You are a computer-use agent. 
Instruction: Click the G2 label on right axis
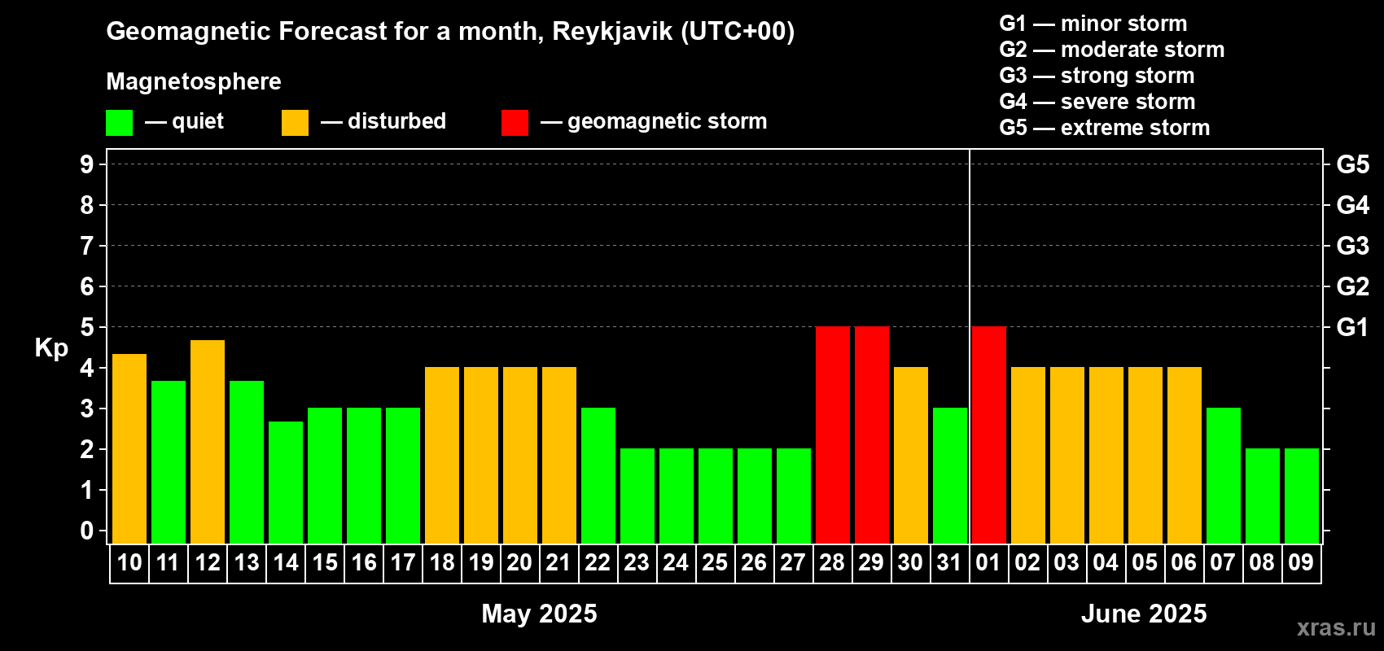coord(1353,286)
